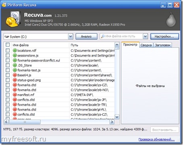
Task: Click the Piriform pear logo
Action: click(171, 19)
